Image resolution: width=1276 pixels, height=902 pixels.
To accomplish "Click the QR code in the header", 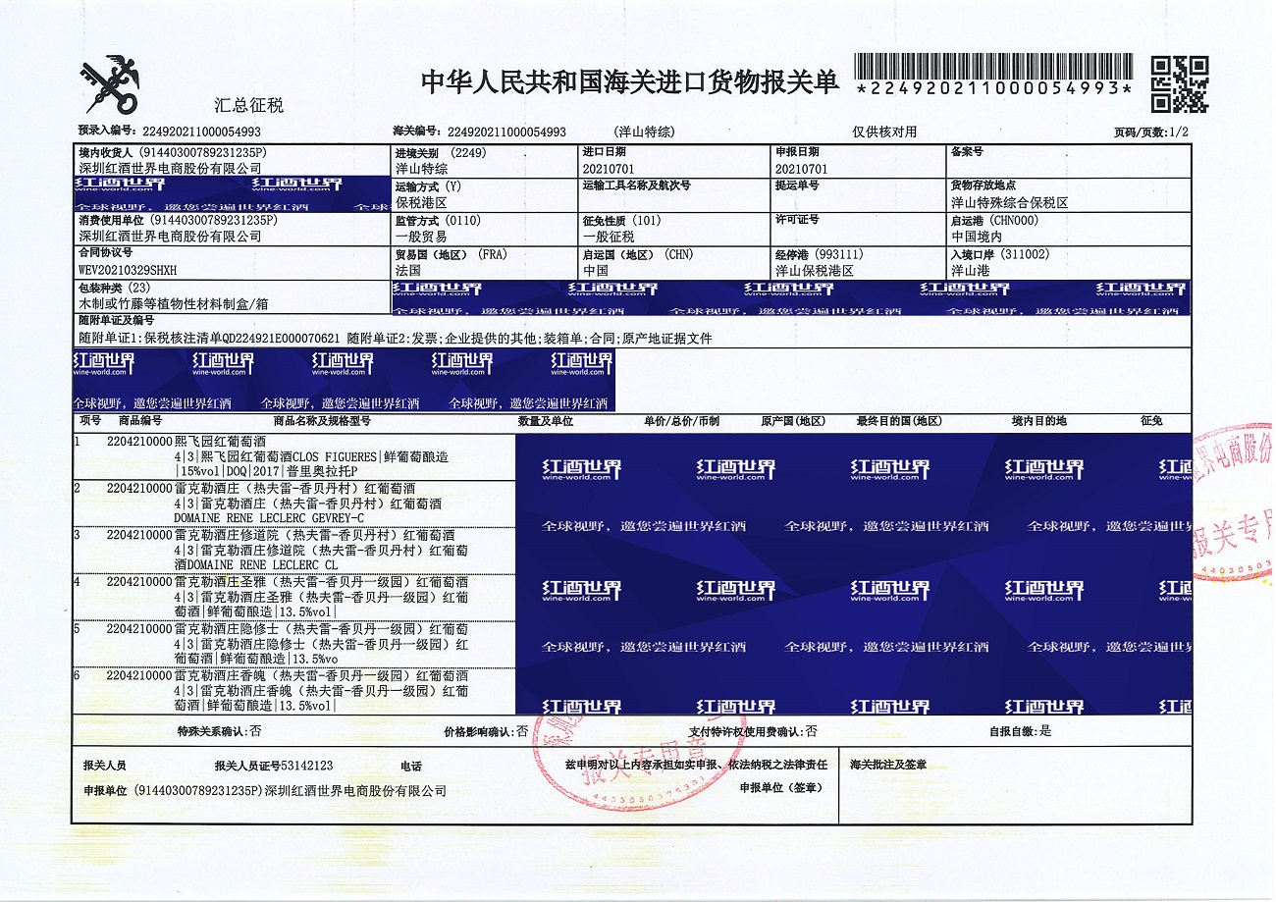I will pos(1179,84).
